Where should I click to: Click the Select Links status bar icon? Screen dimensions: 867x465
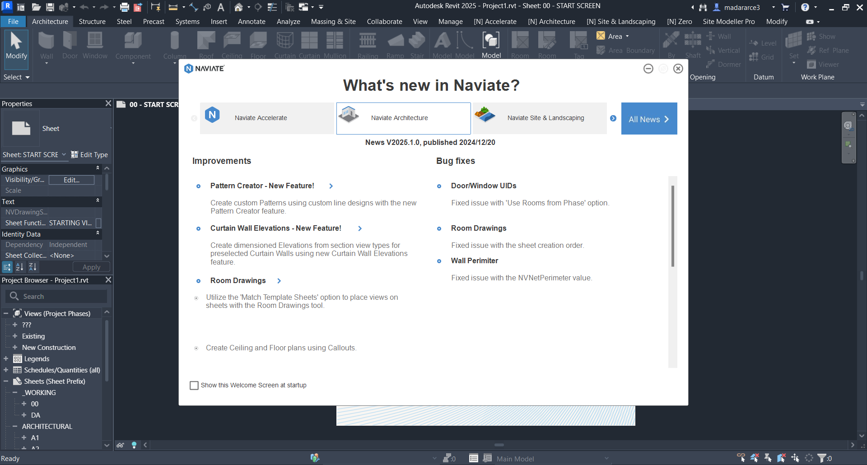pos(741,458)
